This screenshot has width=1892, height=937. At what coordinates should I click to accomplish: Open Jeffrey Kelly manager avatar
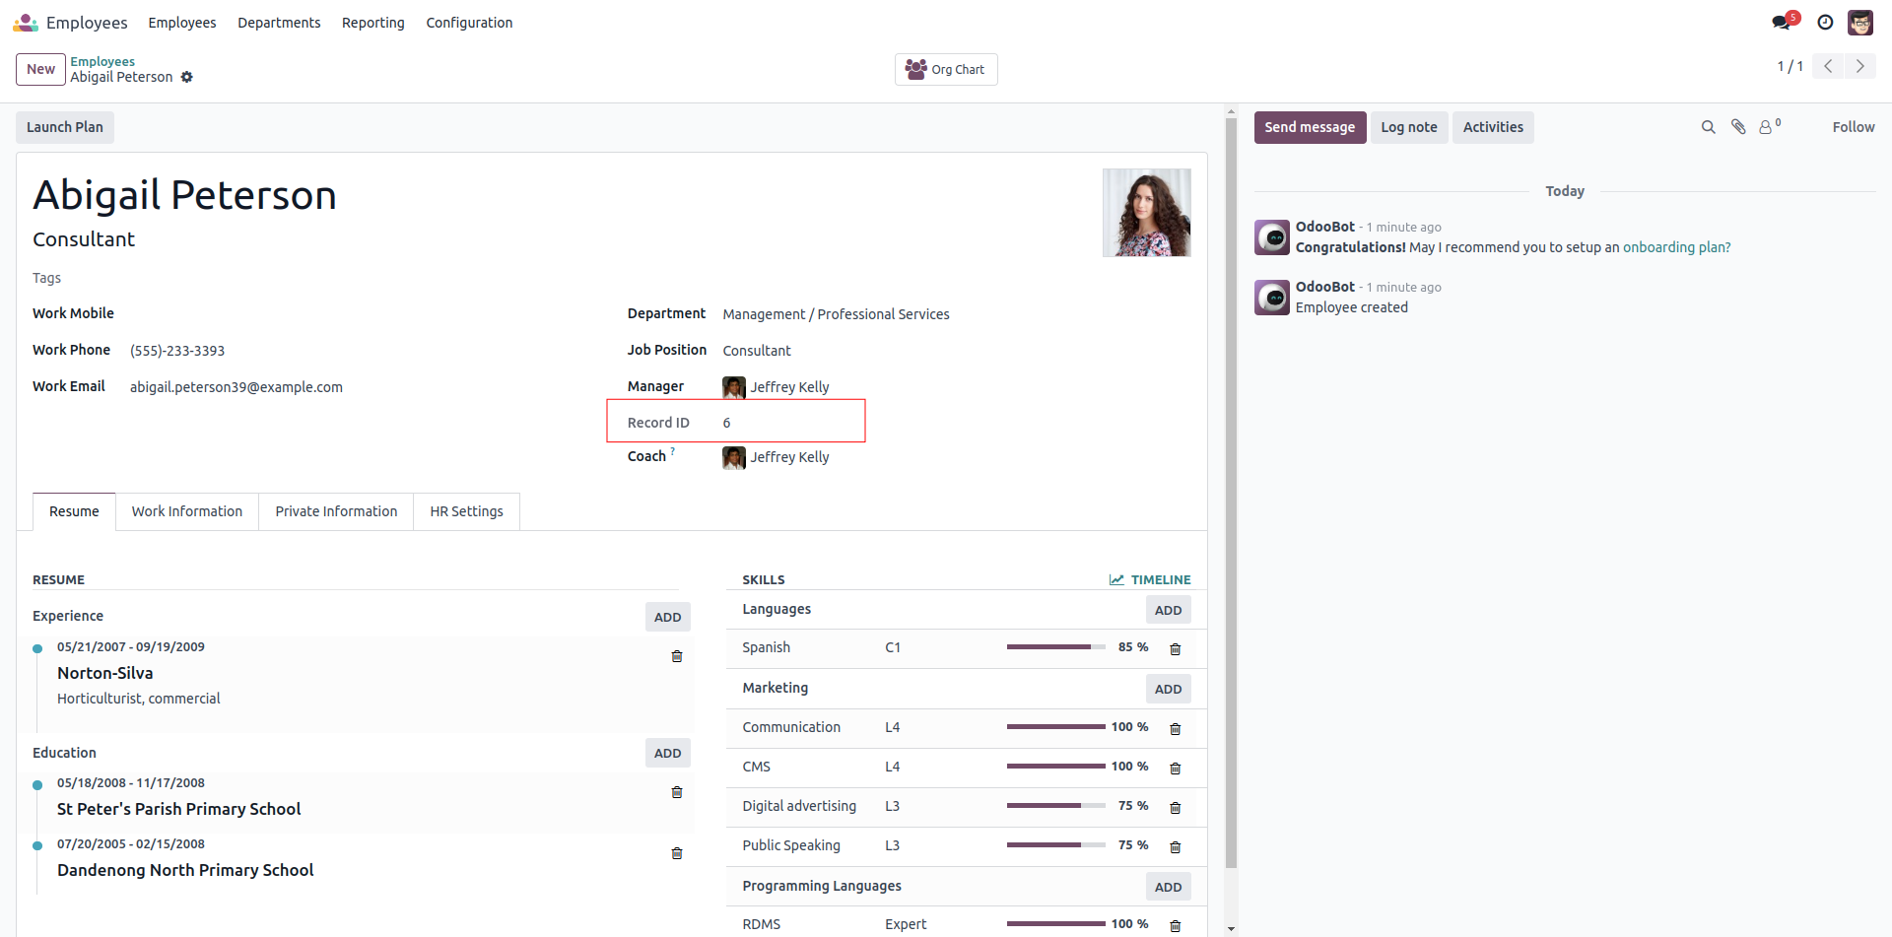click(x=734, y=387)
